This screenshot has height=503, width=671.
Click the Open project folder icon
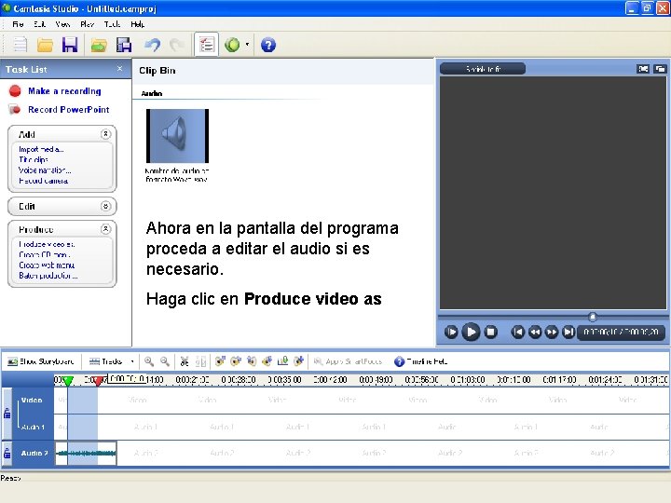point(45,45)
